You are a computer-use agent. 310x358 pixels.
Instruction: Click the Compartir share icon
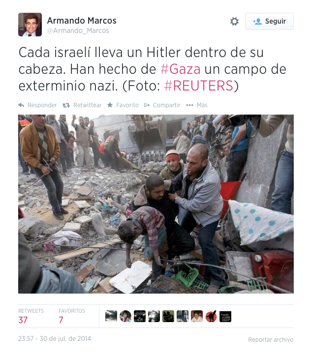147,105
